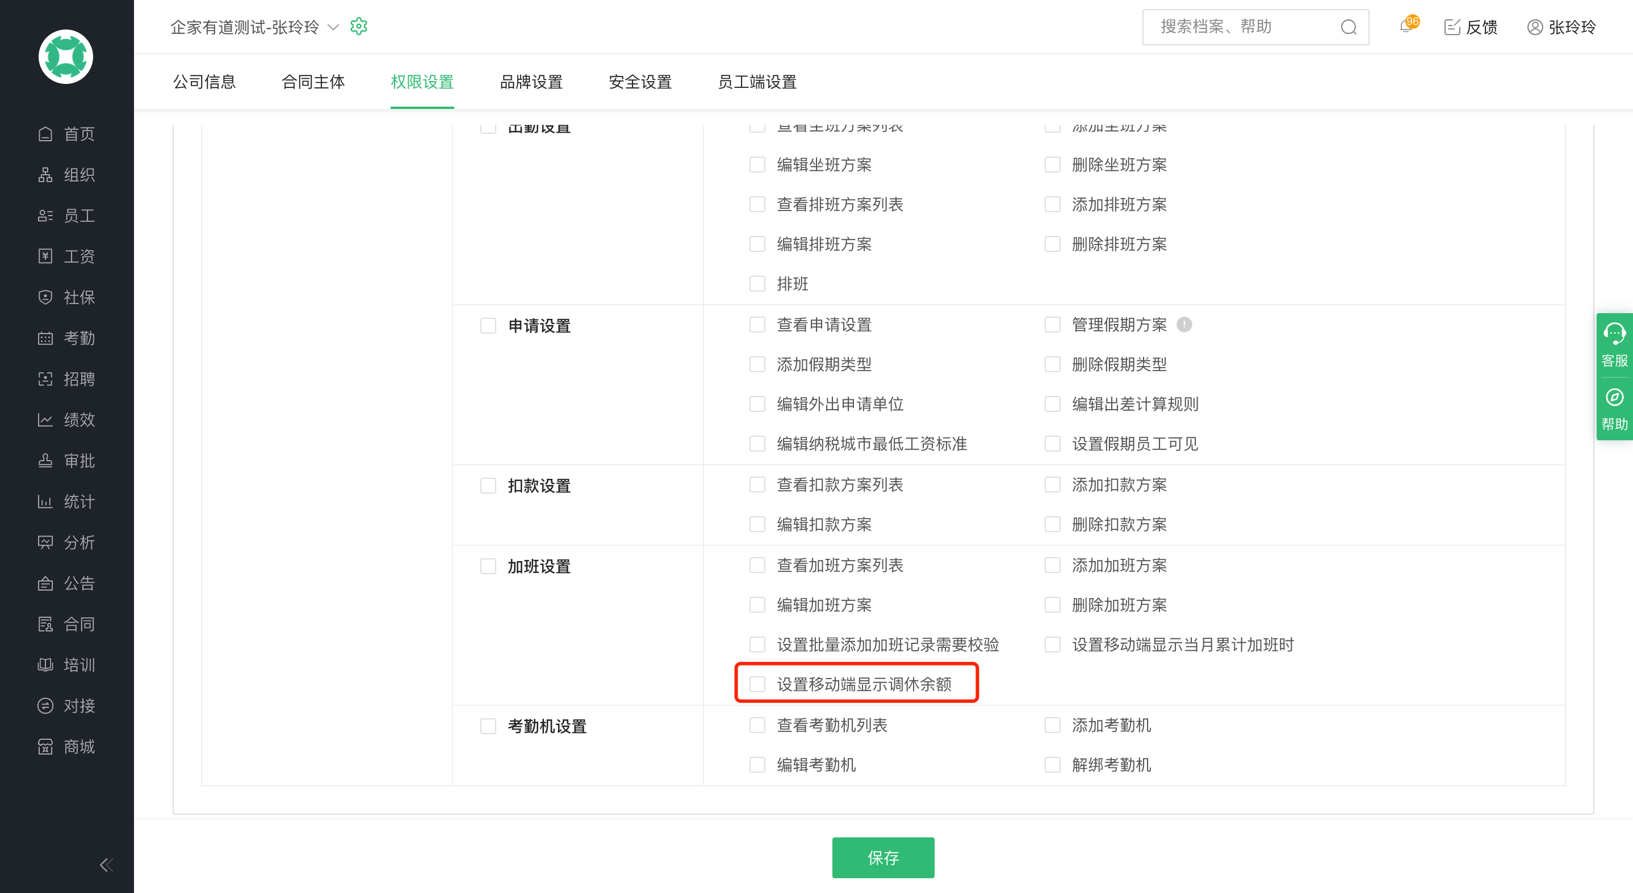This screenshot has height=893, width=1633.
Task: Open the 招聘 recruitment sidebar icon
Action: [x=45, y=379]
